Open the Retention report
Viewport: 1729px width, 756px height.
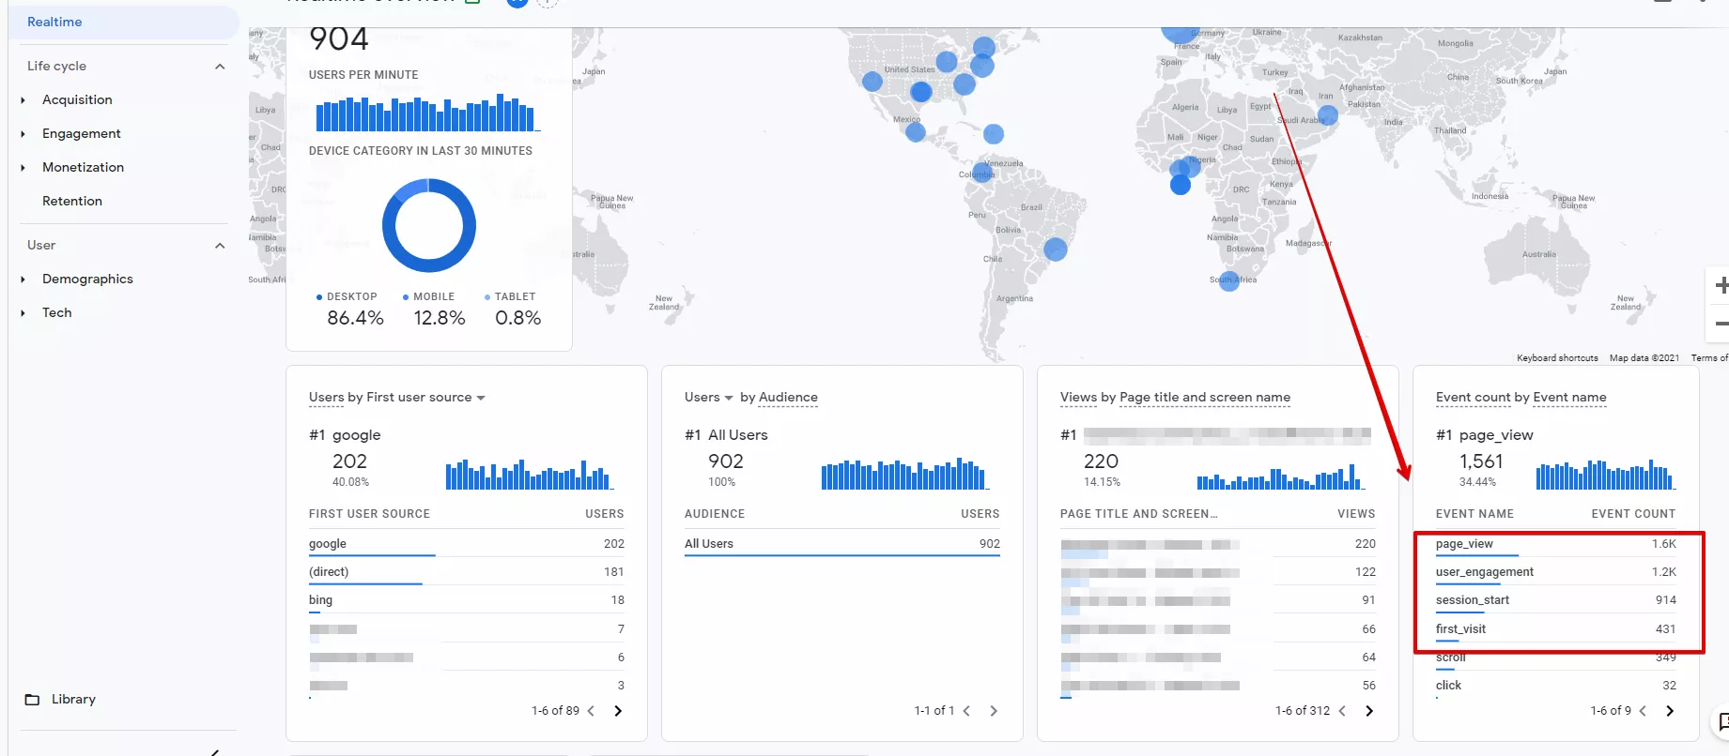[x=72, y=201]
